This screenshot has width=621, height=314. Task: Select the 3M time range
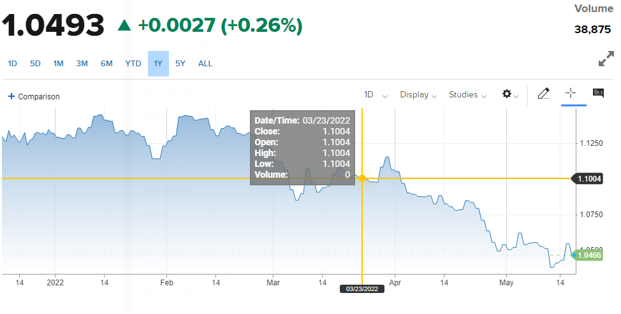point(82,64)
